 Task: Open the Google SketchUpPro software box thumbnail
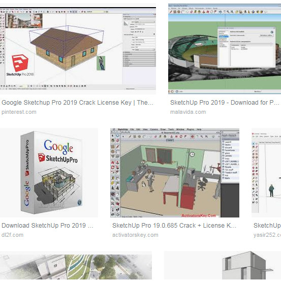coord(49,173)
